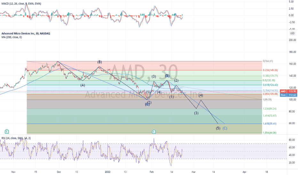Select the 1.236(84.24) Fibonacci label

pyautogui.click(x=270, y=109)
